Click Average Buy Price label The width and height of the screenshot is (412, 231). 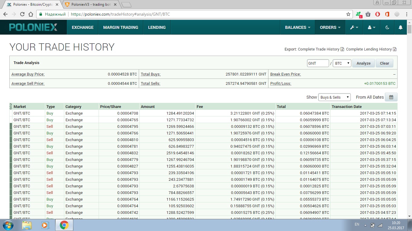[x=28, y=74]
